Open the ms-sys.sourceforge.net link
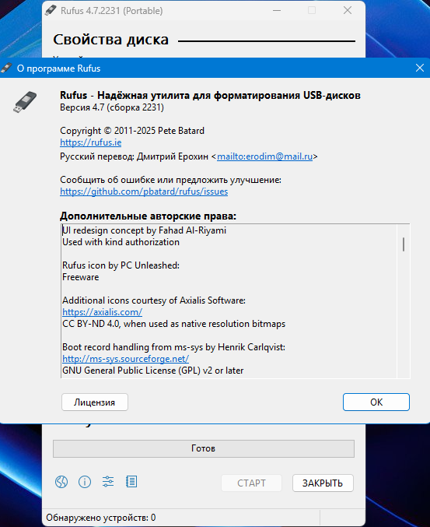Viewport: 430px width, 527px height. click(125, 359)
